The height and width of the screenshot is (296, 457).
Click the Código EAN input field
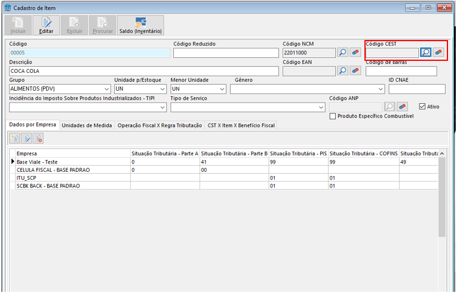(x=309, y=71)
